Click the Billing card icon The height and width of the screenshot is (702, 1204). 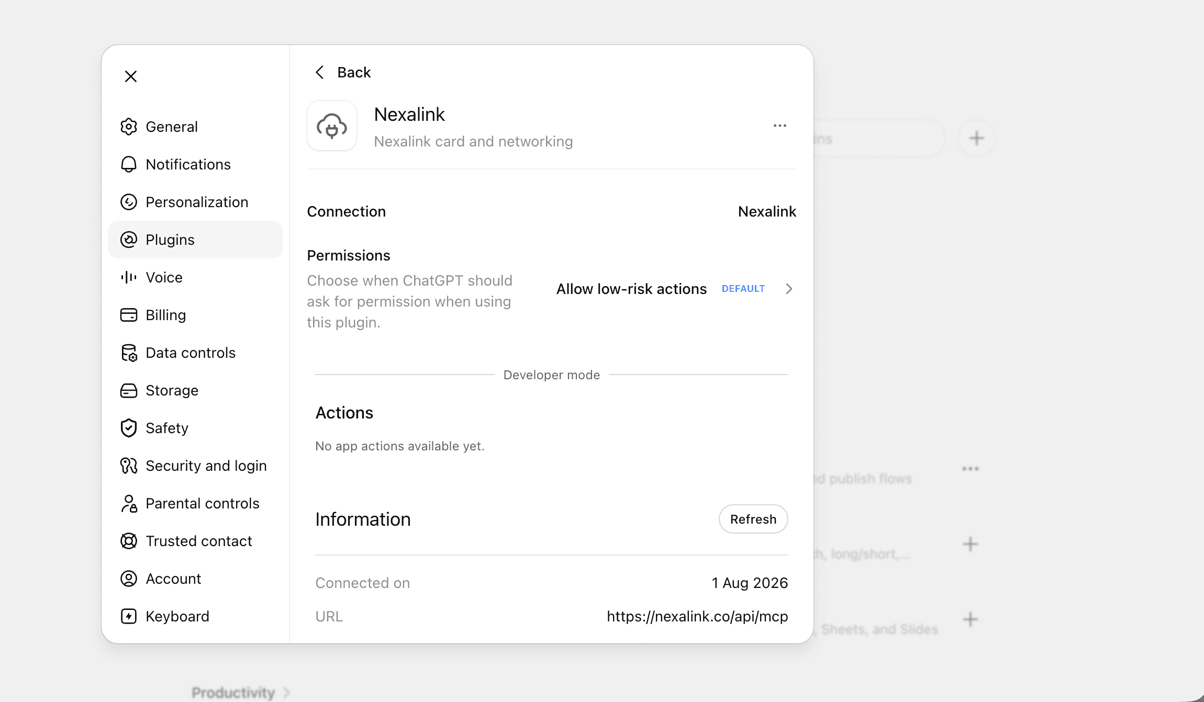tap(129, 315)
